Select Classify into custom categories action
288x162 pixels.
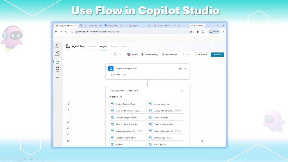128,111
